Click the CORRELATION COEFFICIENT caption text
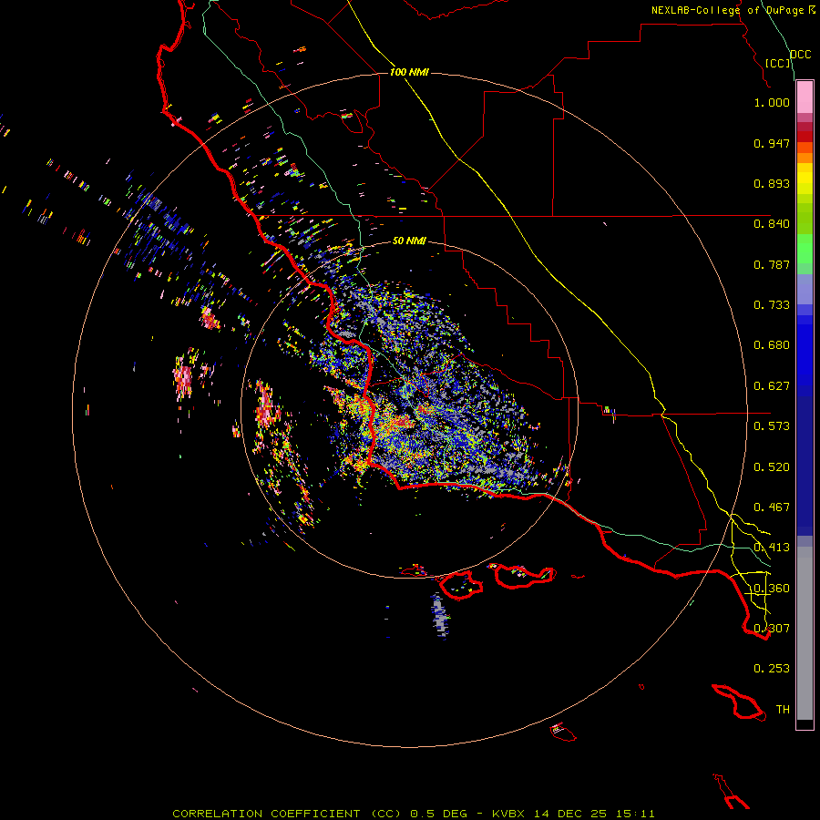The image size is (820, 820). point(266,814)
